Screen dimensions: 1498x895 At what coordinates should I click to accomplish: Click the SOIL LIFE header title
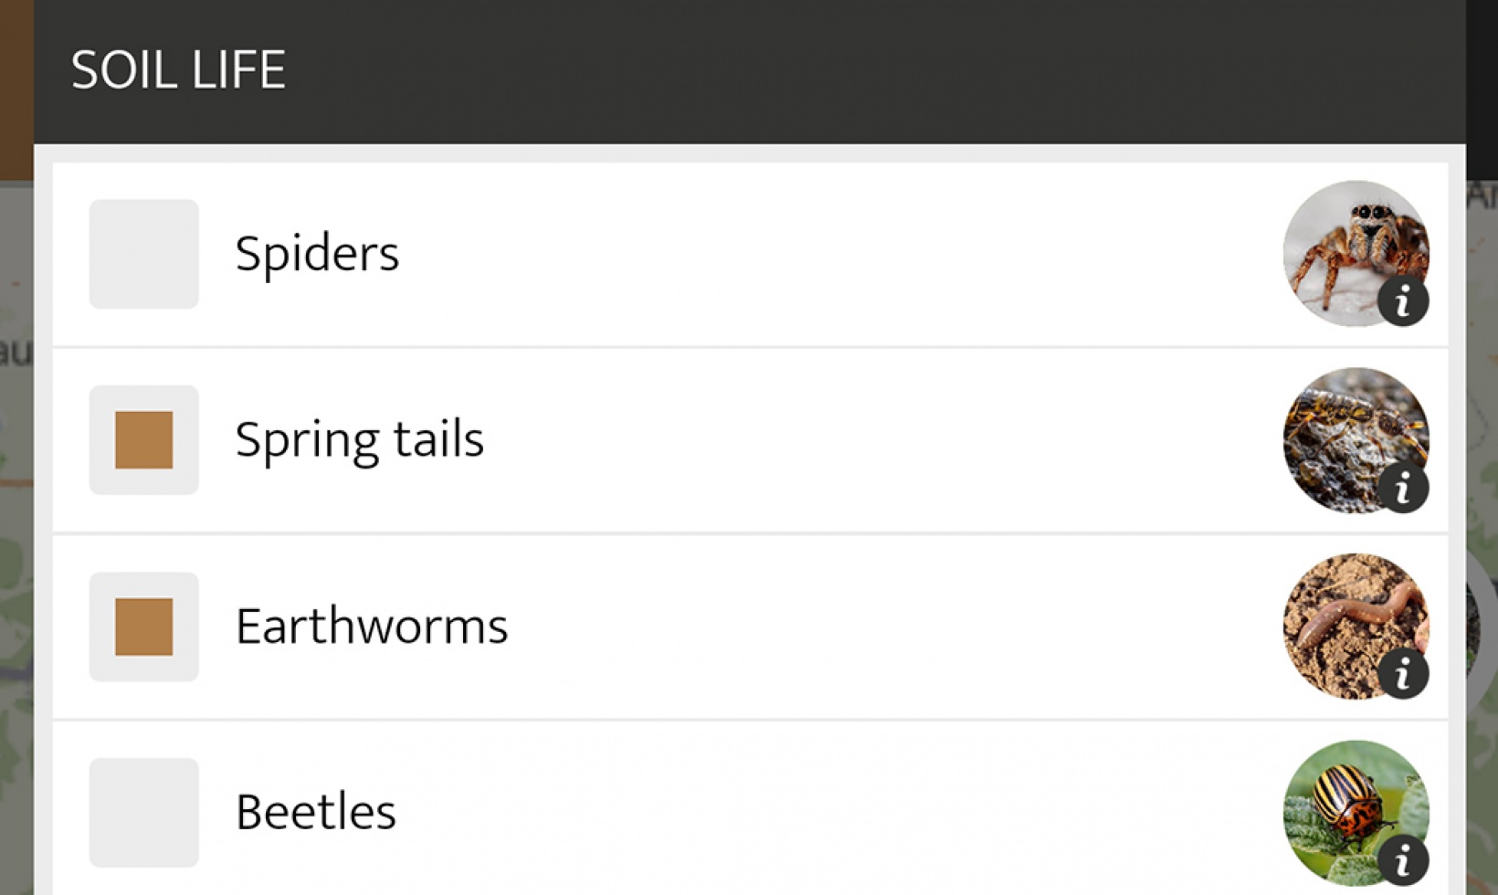(x=179, y=68)
